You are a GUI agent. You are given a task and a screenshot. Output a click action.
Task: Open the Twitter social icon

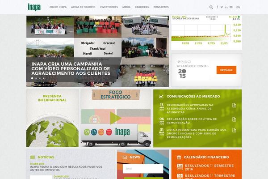tap(222, 7)
